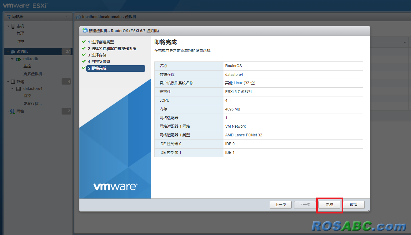Click the 4 badge on 存储
The width and height of the screenshot is (411, 235).
(x=66, y=82)
